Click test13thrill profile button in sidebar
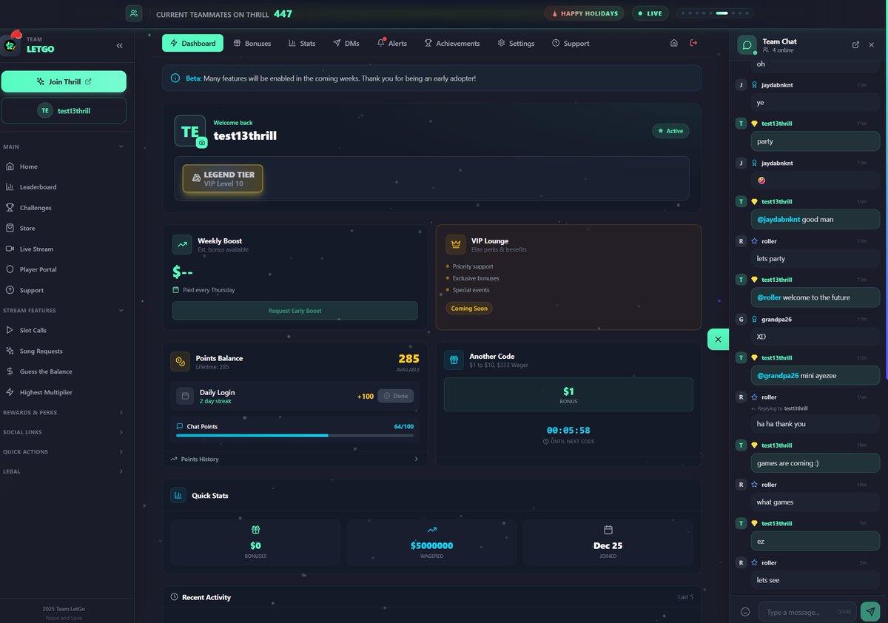Viewport: 888px width, 623px height. (x=64, y=110)
